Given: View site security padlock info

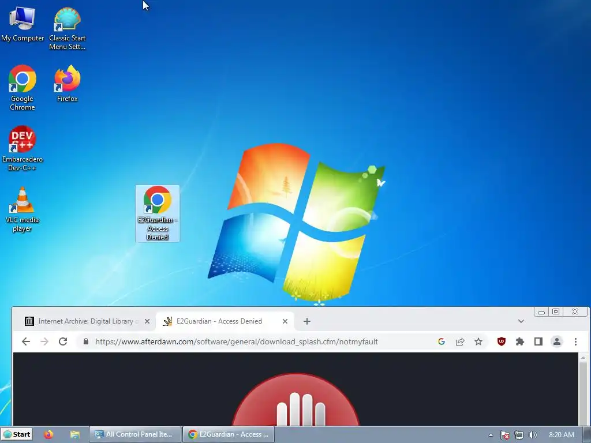Looking at the screenshot, I should point(86,341).
